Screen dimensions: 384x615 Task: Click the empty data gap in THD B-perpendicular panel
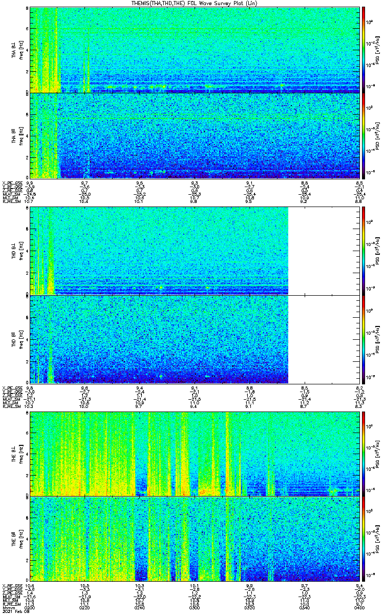pyautogui.click(x=324, y=251)
